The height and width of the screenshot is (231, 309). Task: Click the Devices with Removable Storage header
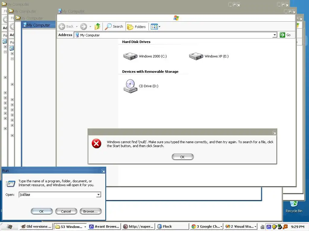click(150, 72)
